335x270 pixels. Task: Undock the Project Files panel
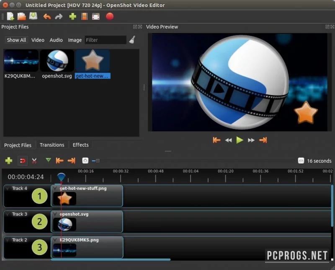click(x=135, y=27)
